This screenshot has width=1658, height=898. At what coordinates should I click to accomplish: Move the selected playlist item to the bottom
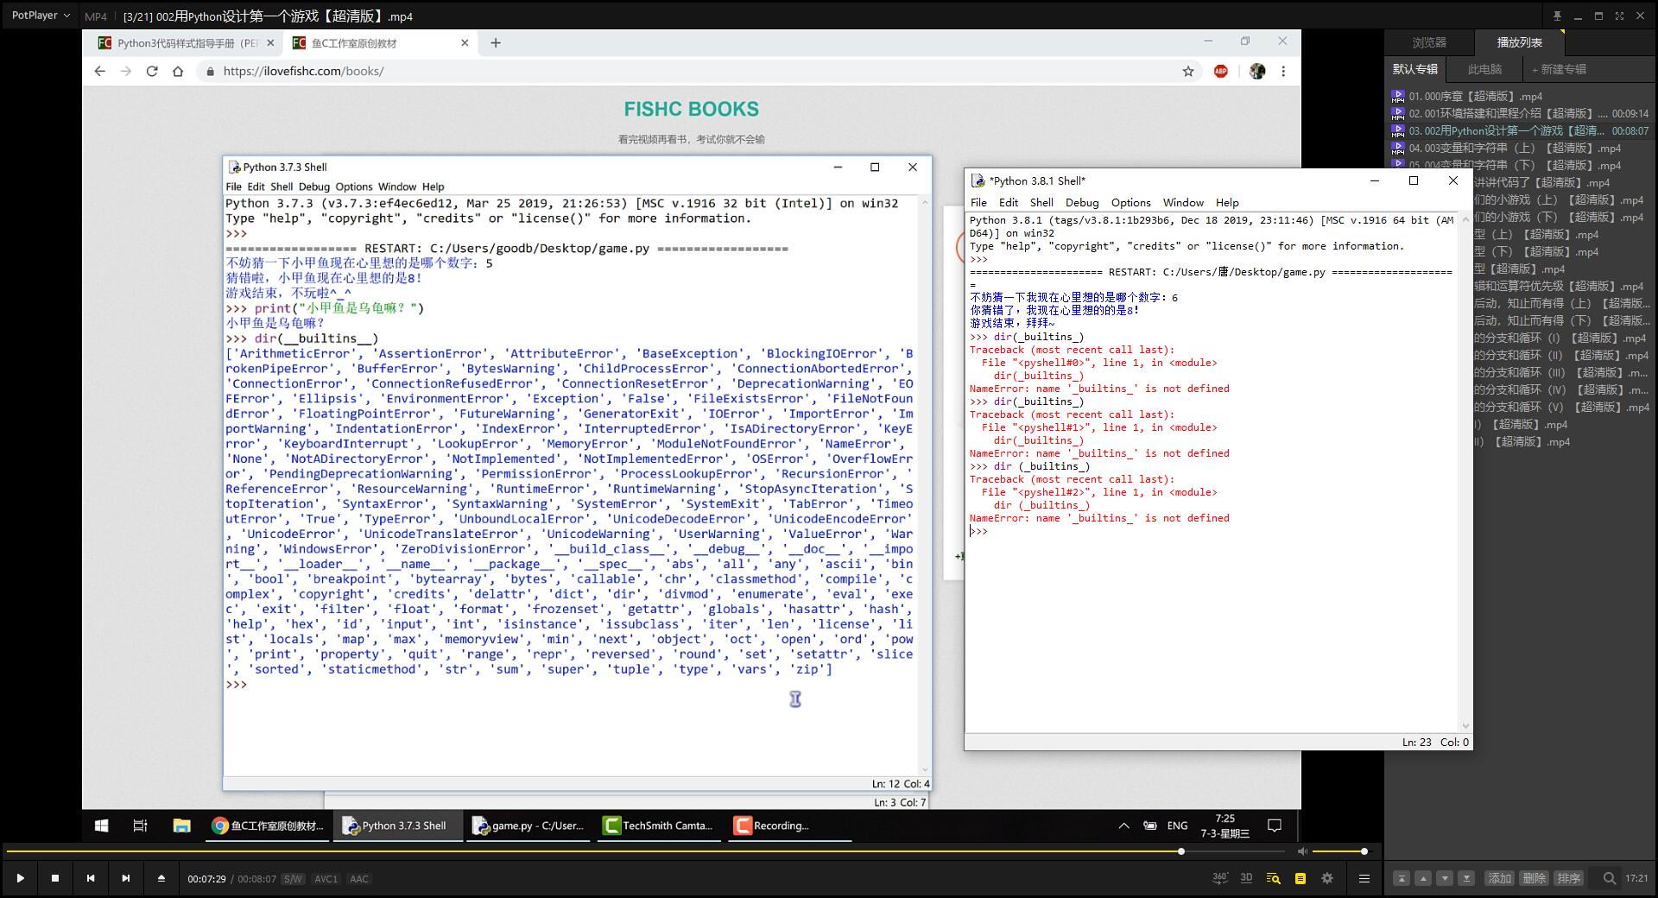1466,878
